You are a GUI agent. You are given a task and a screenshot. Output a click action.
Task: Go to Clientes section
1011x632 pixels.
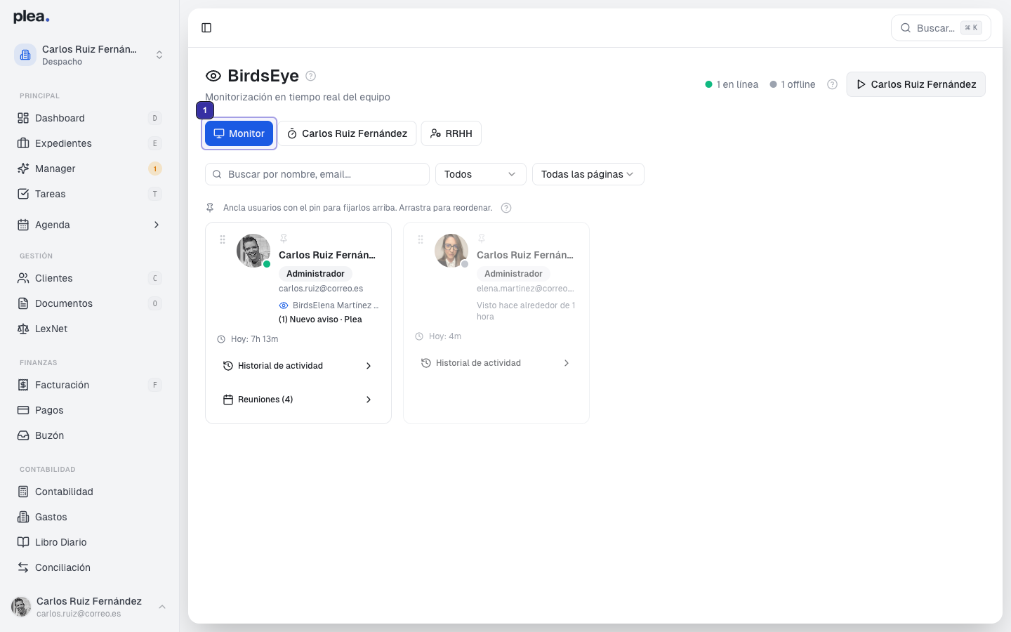click(x=90, y=278)
